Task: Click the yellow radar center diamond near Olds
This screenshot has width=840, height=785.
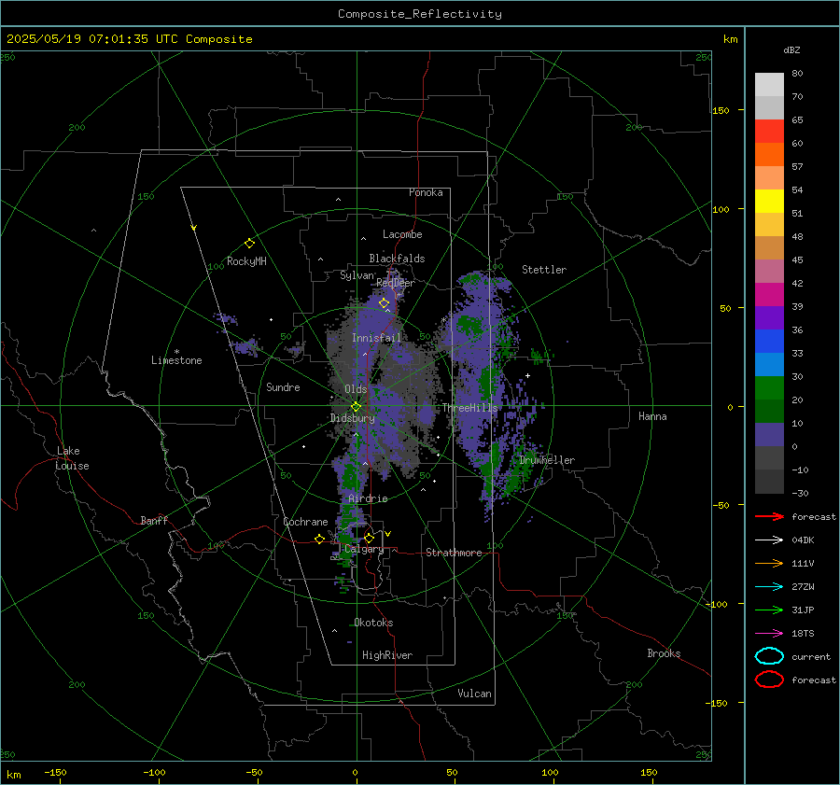Action: point(356,407)
